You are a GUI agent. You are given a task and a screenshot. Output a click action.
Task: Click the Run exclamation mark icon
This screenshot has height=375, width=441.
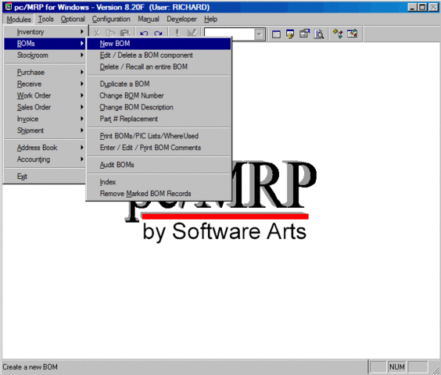177,33
